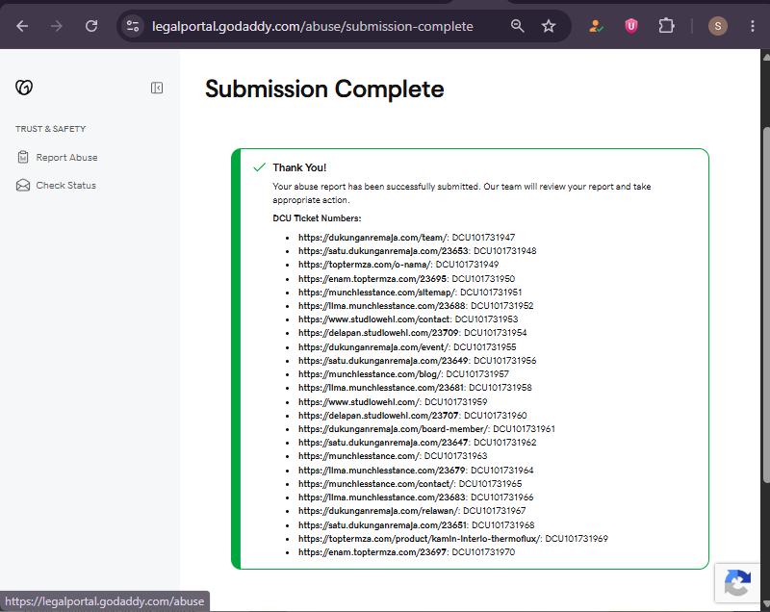Click the dukunganremaja.com/team/ link

click(x=373, y=238)
